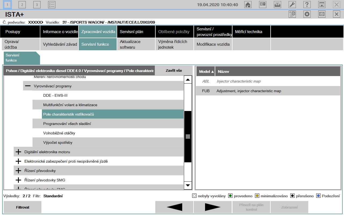Click the minimize-to-tray arrow icon

pyautogui.click(x=322, y=5)
